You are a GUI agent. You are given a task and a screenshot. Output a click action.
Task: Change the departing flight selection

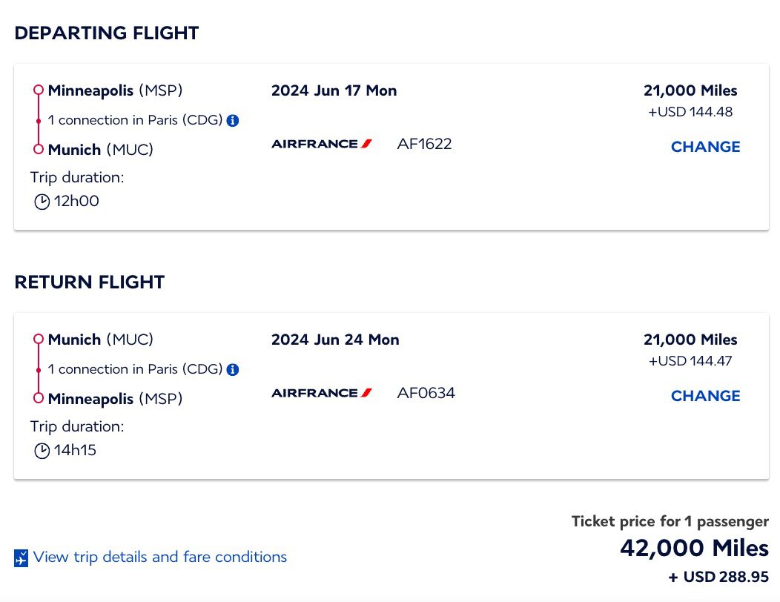point(705,147)
